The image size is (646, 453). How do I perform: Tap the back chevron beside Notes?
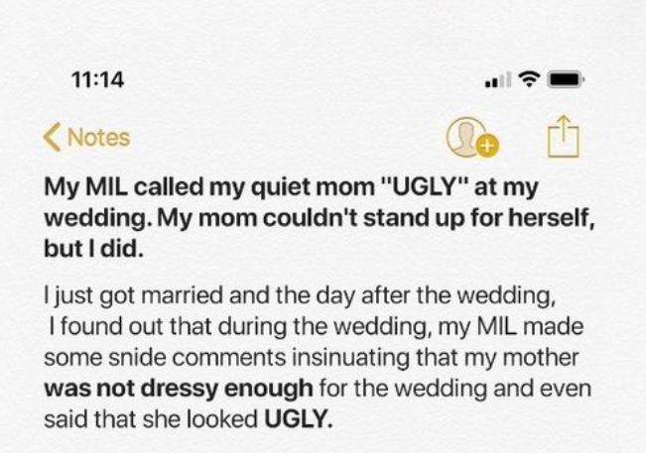point(52,138)
